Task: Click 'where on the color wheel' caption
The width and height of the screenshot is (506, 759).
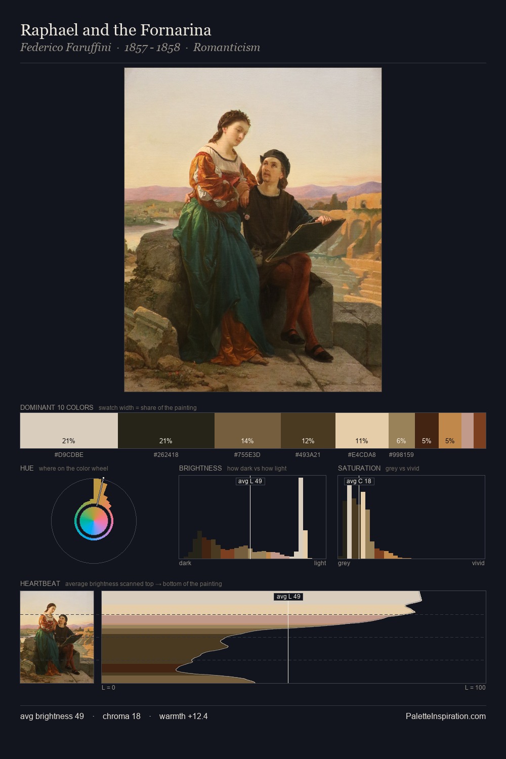Action: click(x=73, y=469)
